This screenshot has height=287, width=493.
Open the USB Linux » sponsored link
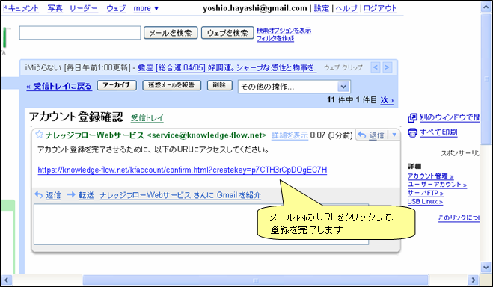(x=425, y=201)
